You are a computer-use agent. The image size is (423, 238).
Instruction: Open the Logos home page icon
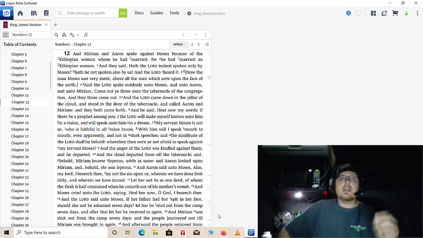(20, 13)
